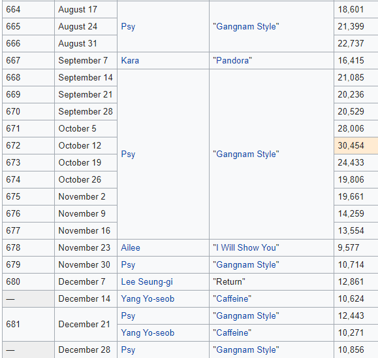Image resolution: width=378 pixels, height=358 pixels.
Task: Open "Caffeine" link scoring 10,271
Action: point(232,332)
